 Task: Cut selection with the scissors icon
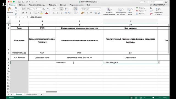pos(16,8)
